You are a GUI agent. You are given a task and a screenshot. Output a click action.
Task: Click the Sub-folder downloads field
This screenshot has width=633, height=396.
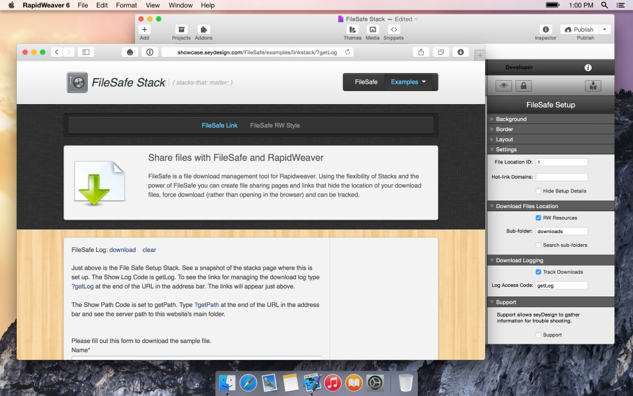pos(561,231)
